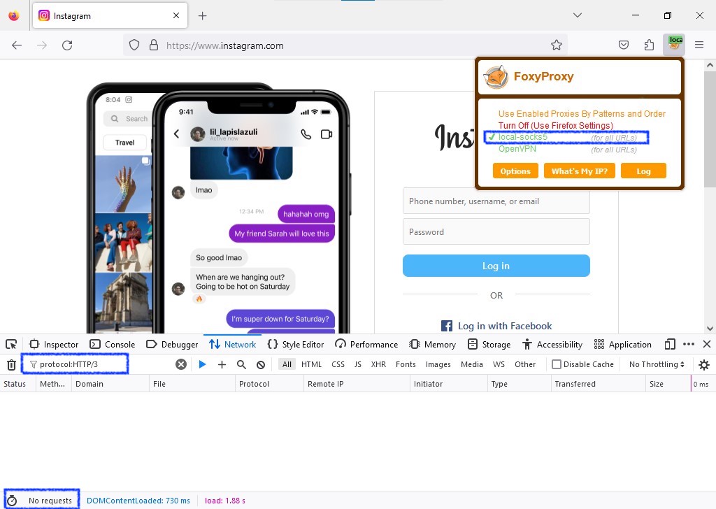716x509 pixels.
Task: Open a new browser tab with plus
Action: pos(202,16)
